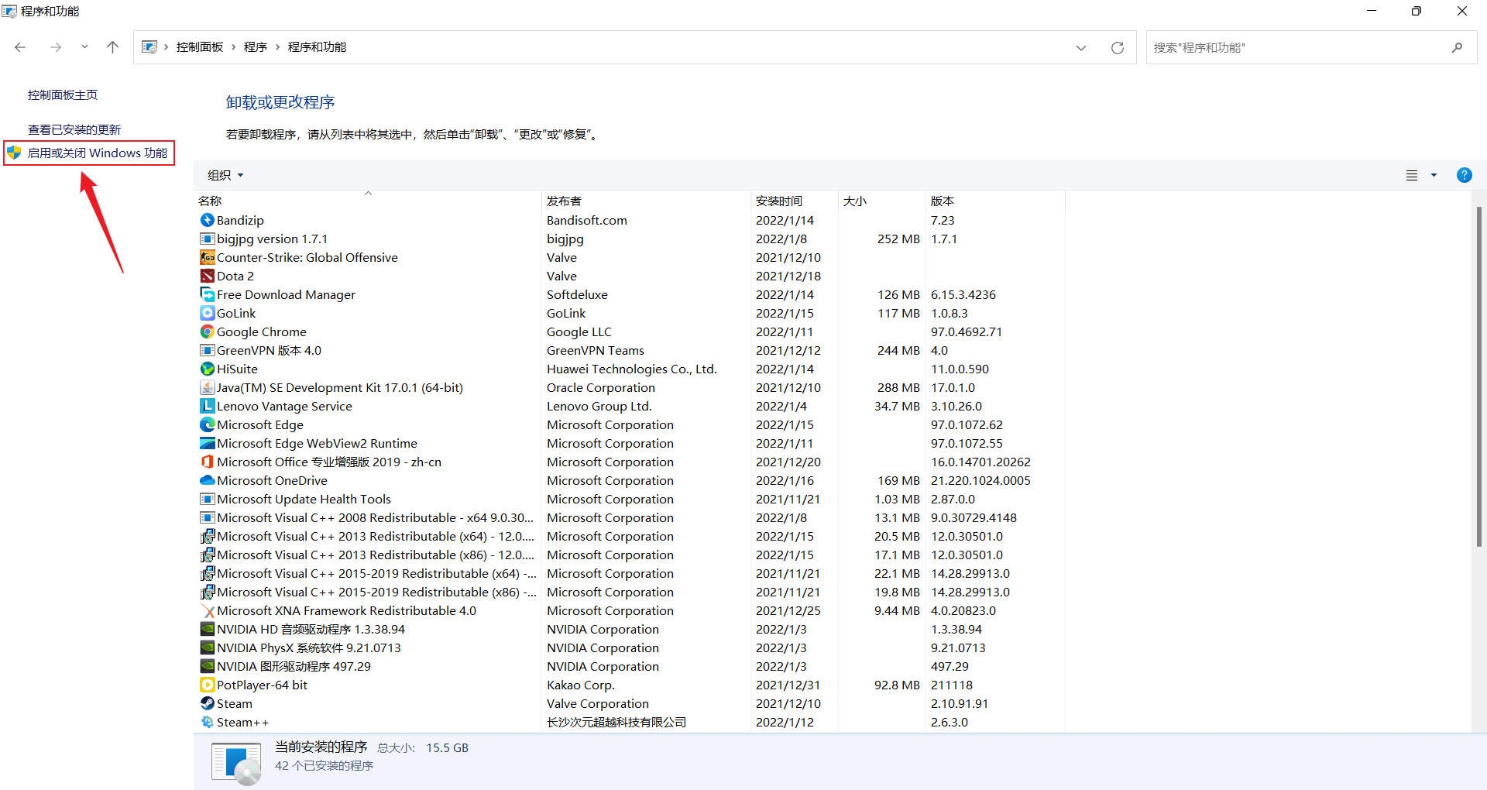This screenshot has height=790, width=1487.
Task: Select NVIDIA HD 音频驱动程序 1.3.38.94 entry
Action: click(631, 629)
